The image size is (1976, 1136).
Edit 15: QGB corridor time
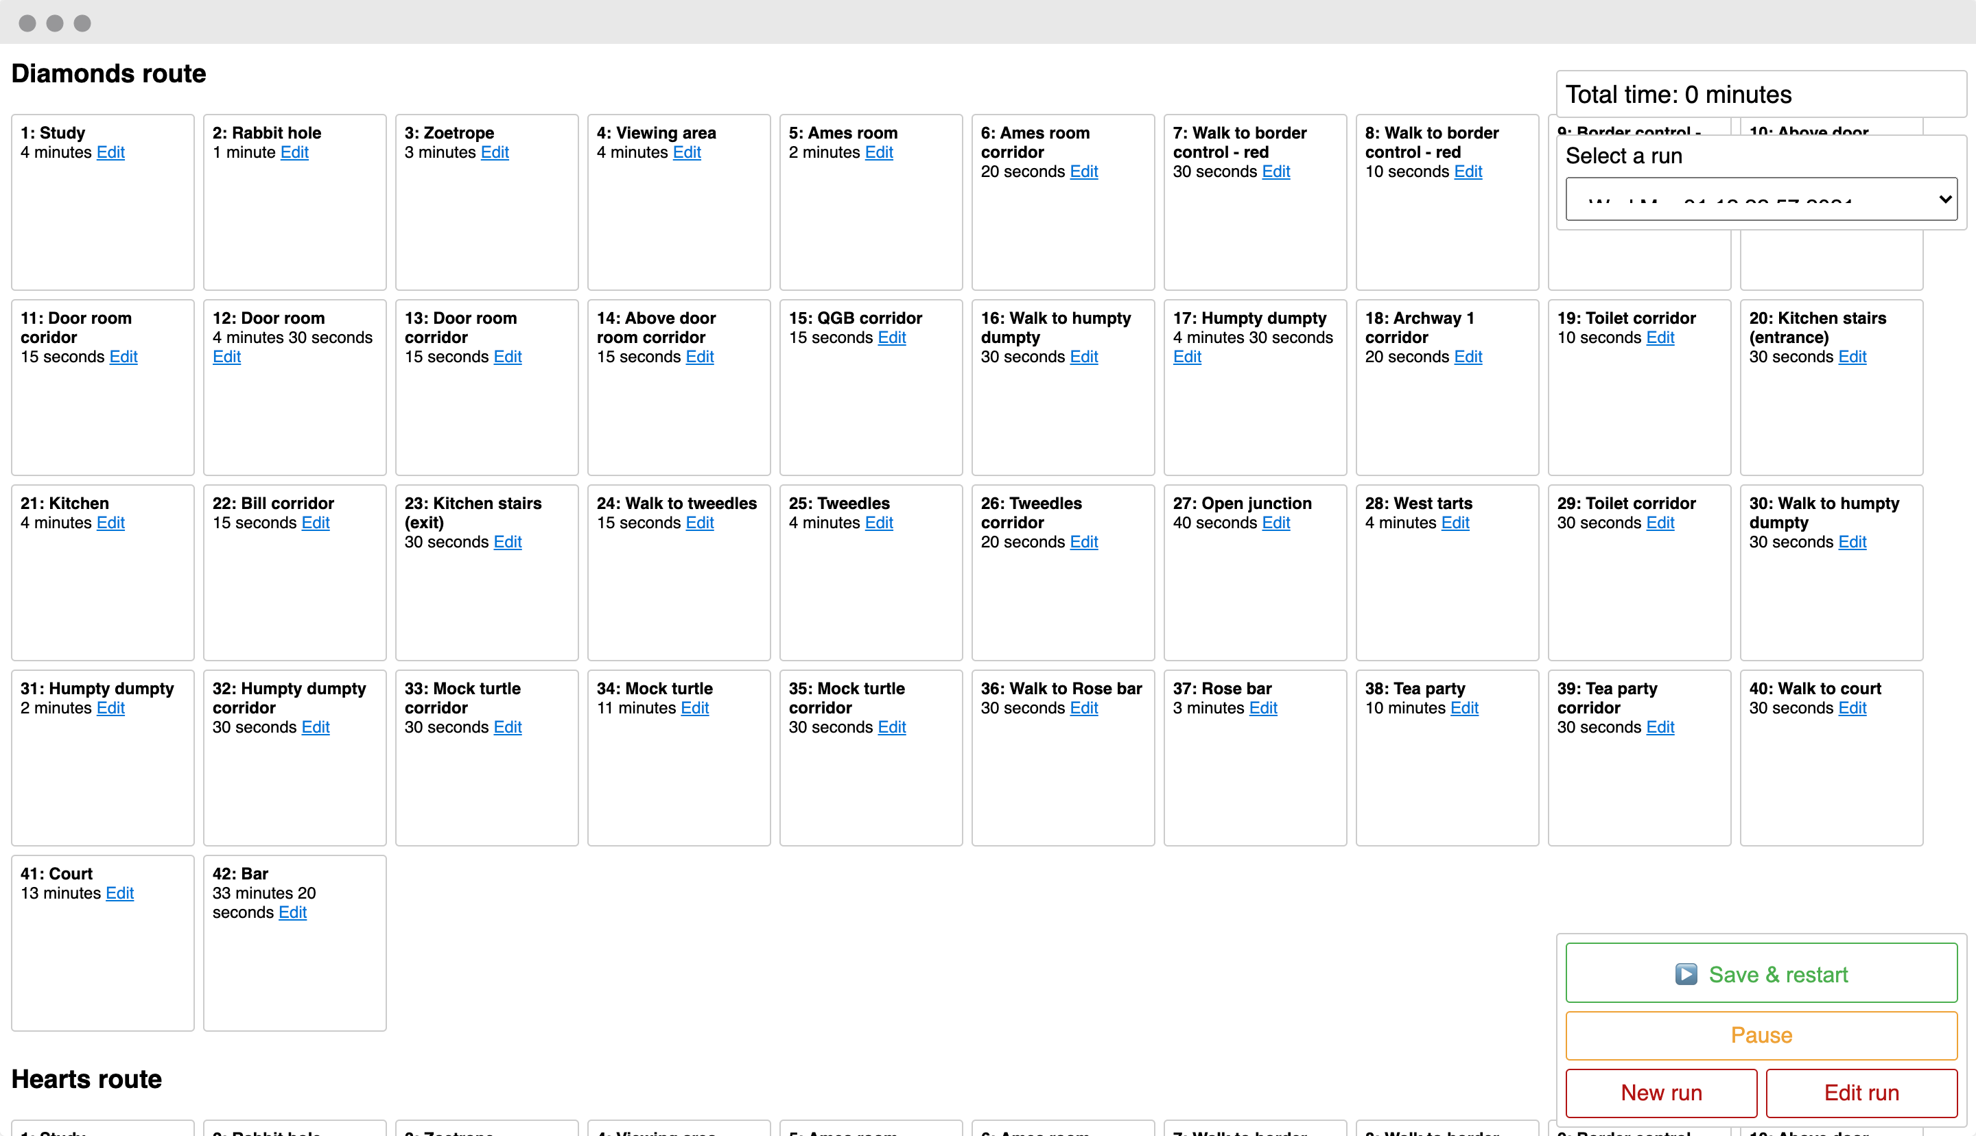892,337
